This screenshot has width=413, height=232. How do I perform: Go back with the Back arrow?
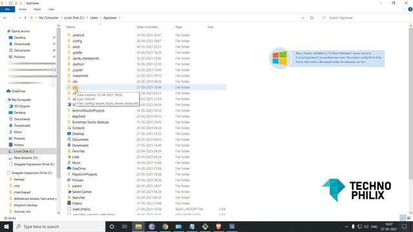coord(5,18)
